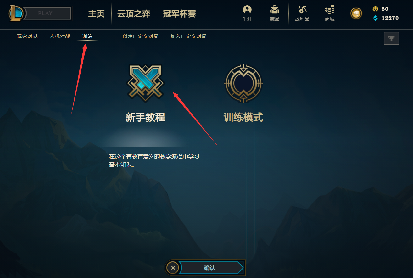Open the 生涯 profile icon
413x278 pixels.
pos(247,10)
